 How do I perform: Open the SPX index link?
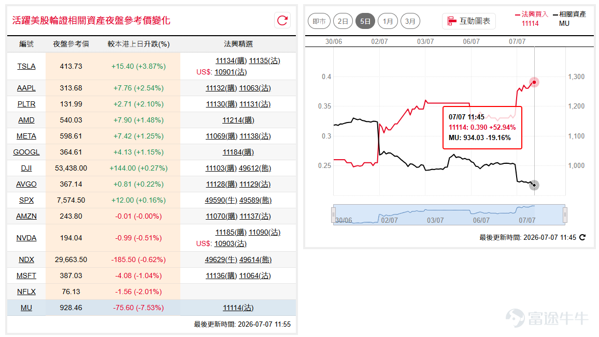26,200
